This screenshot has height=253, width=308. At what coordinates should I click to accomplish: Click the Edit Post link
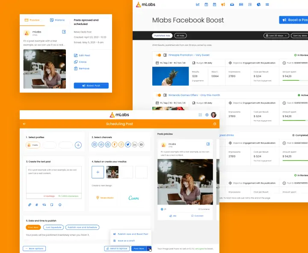coord(82,55)
